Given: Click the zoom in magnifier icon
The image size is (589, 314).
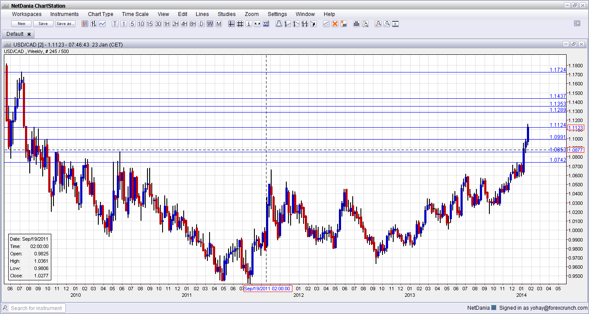Looking at the screenshot, I should coord(378,24).
